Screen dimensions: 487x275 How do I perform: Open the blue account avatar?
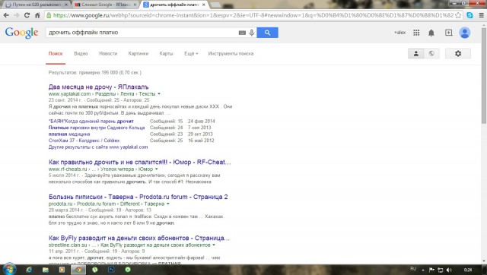pos(465,33)
